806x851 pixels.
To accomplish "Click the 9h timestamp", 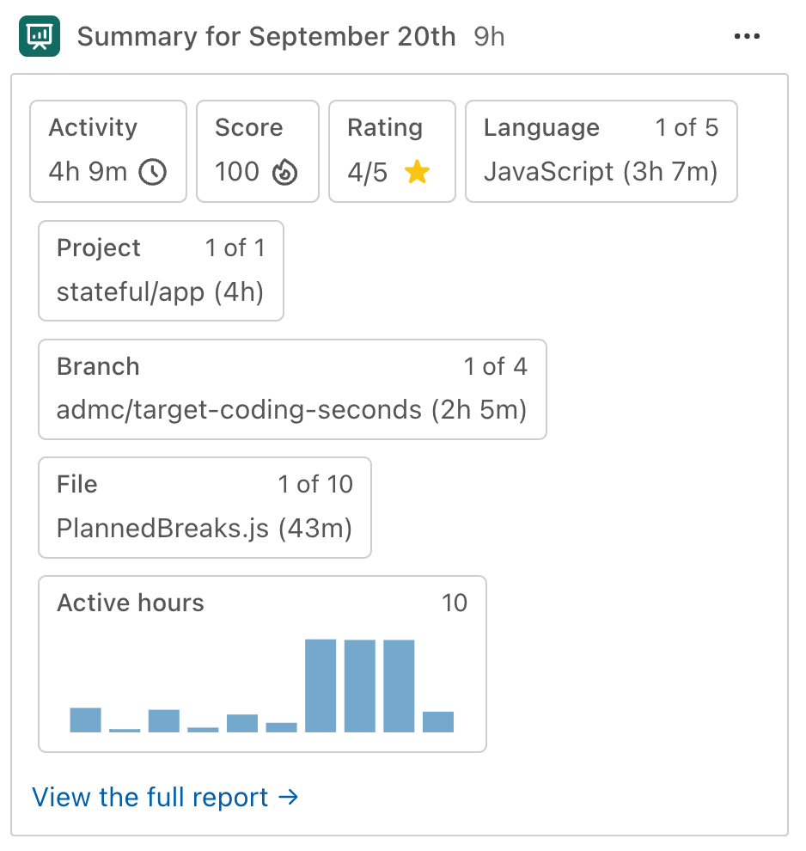I will [489, 37].
